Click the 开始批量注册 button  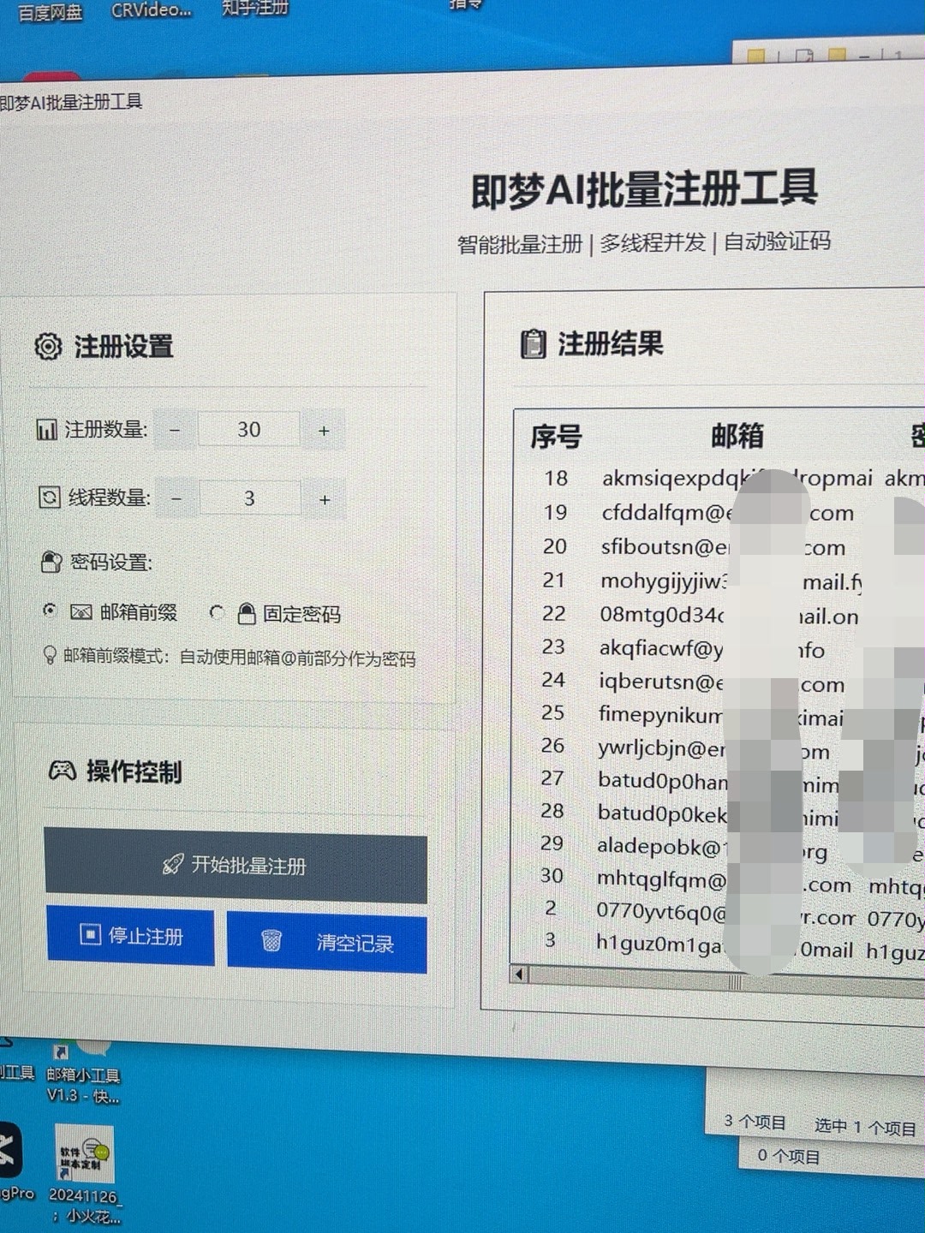(x=236, y=866)
